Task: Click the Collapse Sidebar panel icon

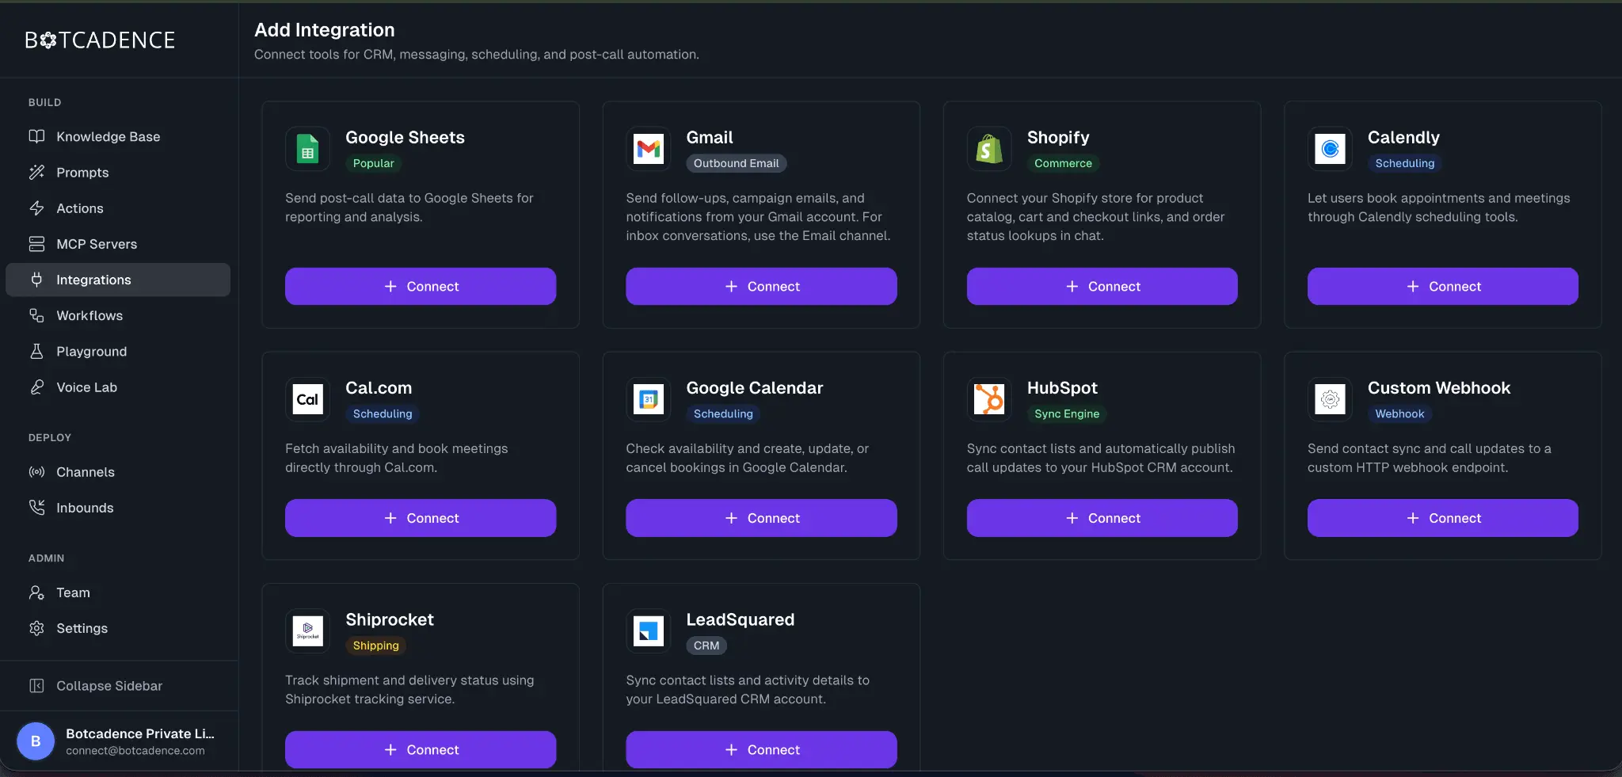Action: pos(36,685)
